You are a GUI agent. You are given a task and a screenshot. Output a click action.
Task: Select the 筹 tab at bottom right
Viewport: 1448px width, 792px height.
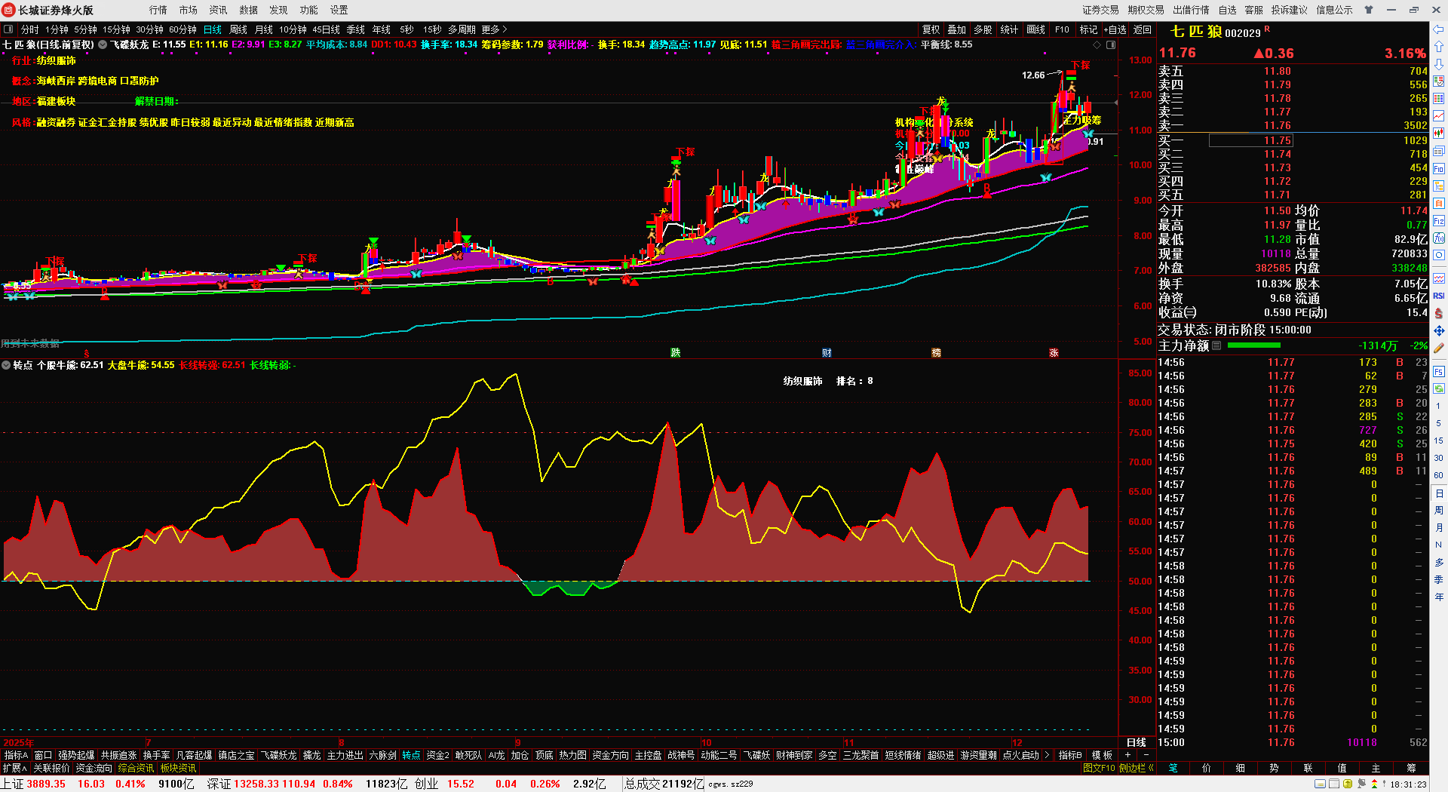(1411, 768)
